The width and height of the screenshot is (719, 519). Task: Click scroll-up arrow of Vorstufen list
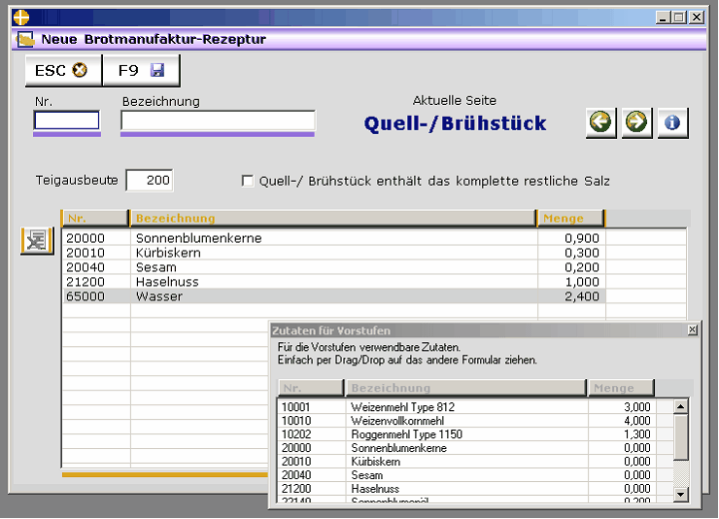click(x=680, y=406)
